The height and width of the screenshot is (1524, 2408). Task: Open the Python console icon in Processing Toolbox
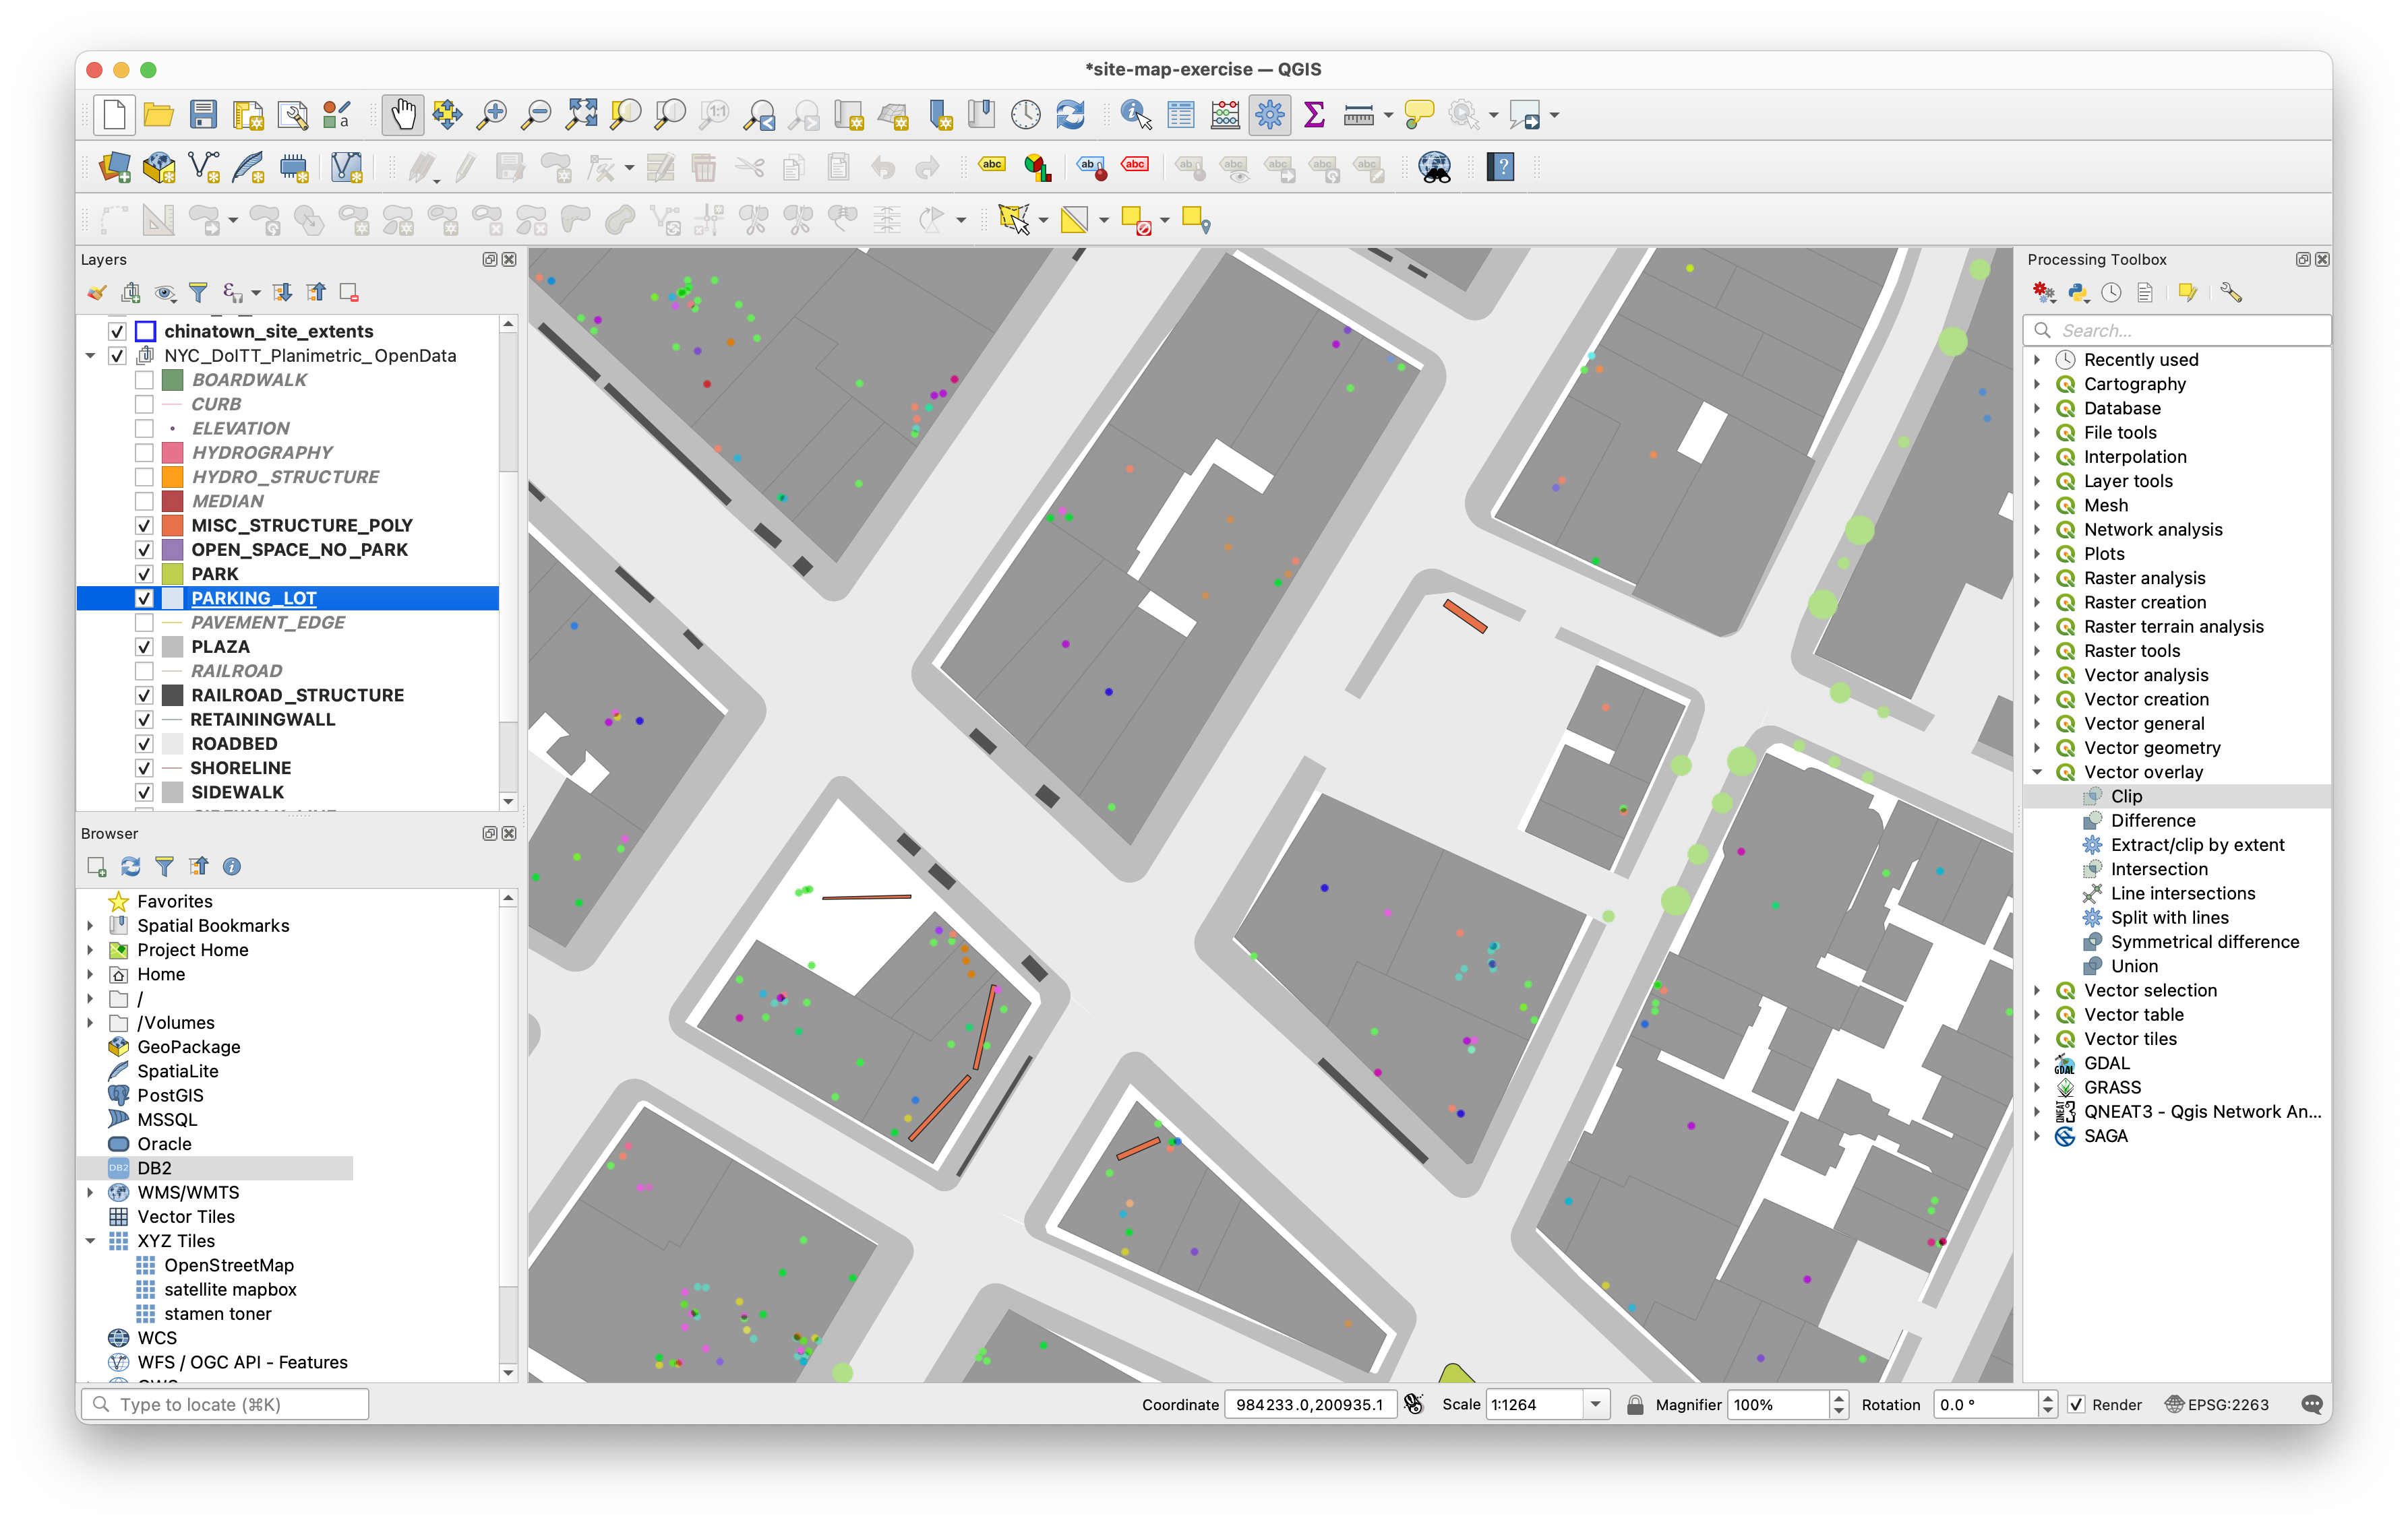click(2078, 293)
